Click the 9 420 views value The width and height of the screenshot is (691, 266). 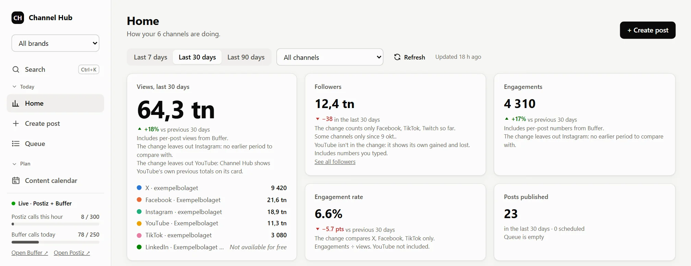[279, 188]
